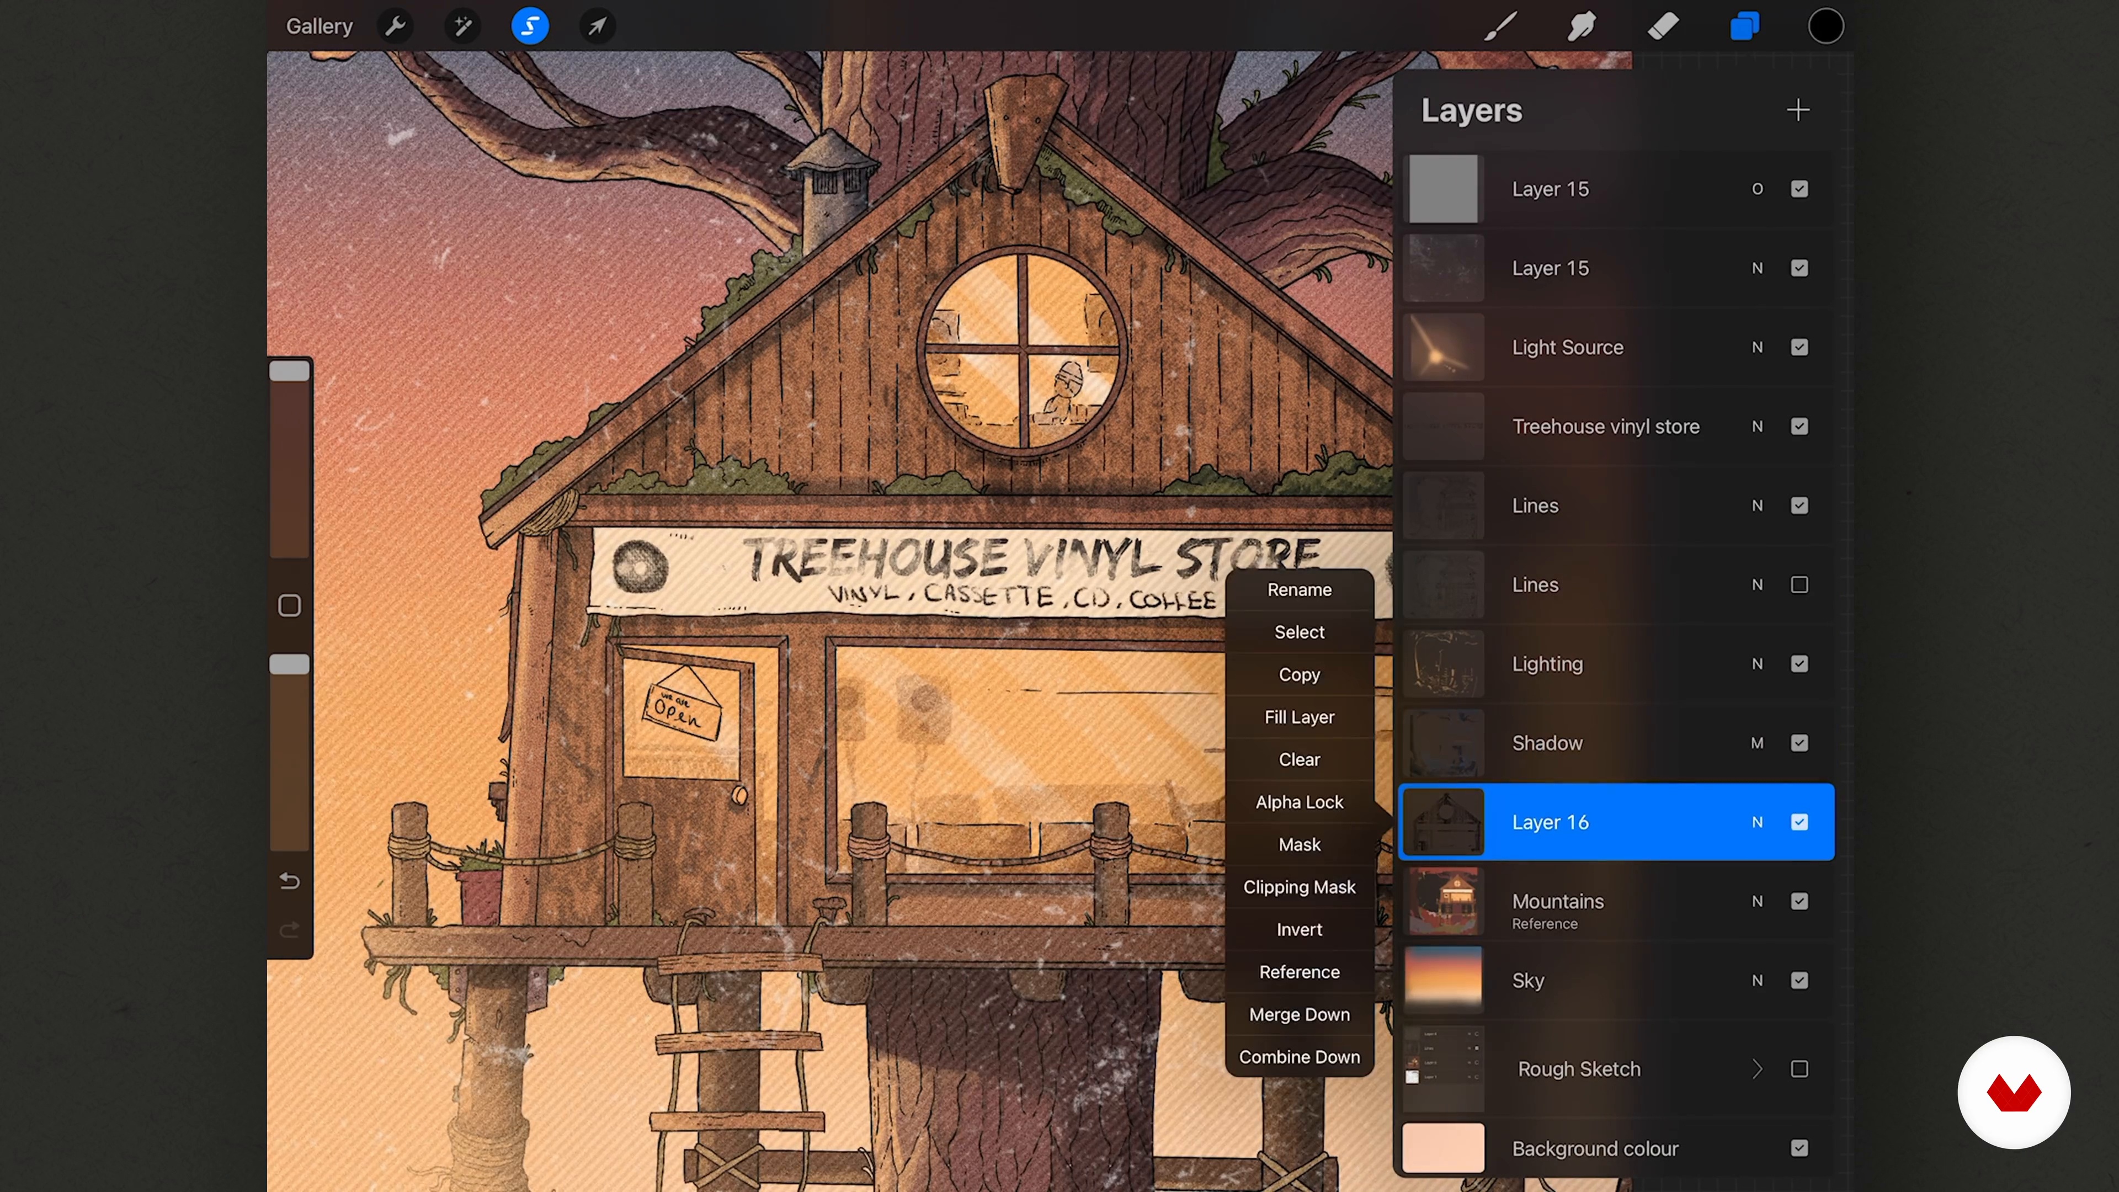This screenshot has width=2119, height=1192.
Task: Click the red Domestika logo badge
Action: tap(2014, 1093)
